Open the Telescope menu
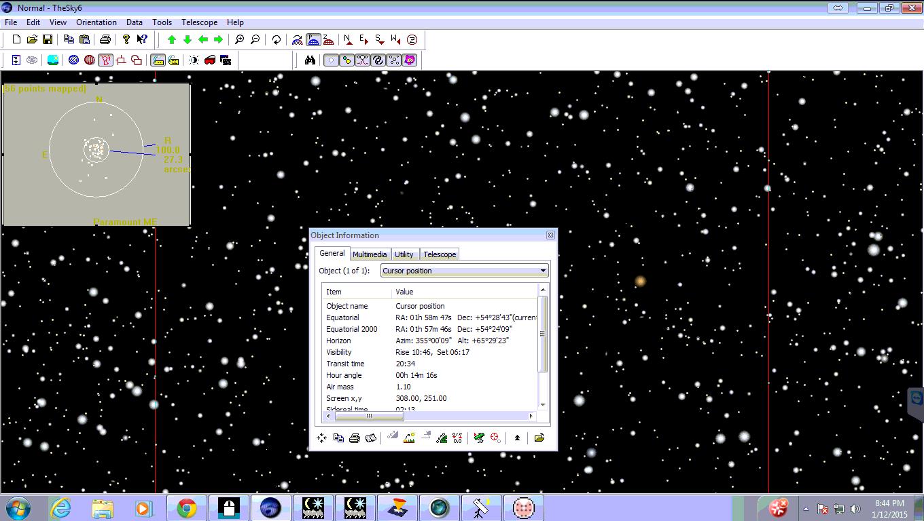 coord(199,22)
